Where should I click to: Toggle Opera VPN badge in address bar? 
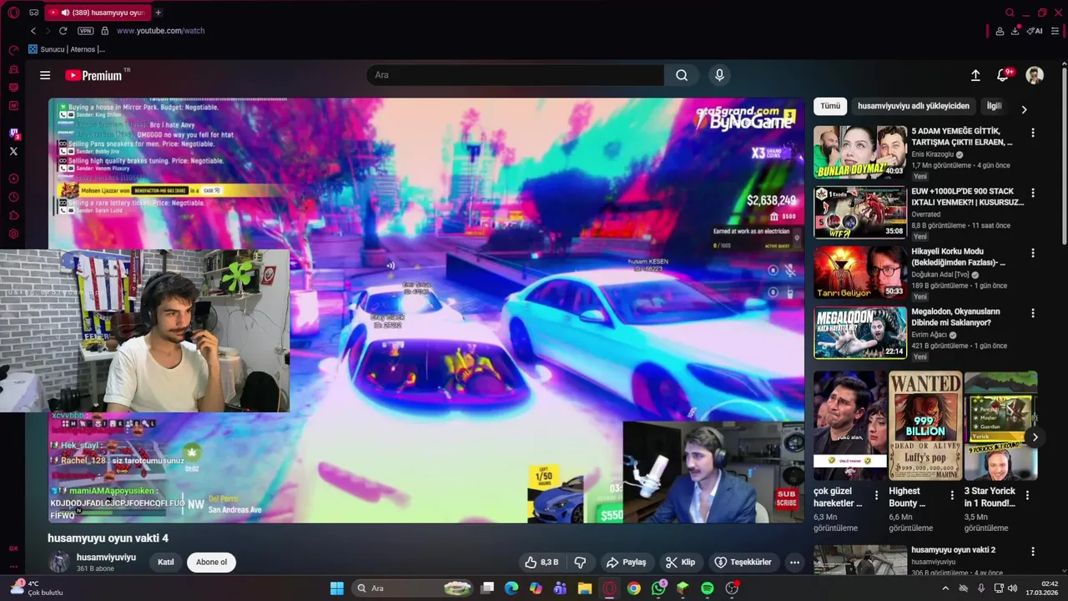pyautogui.click(x=86, y=31)
